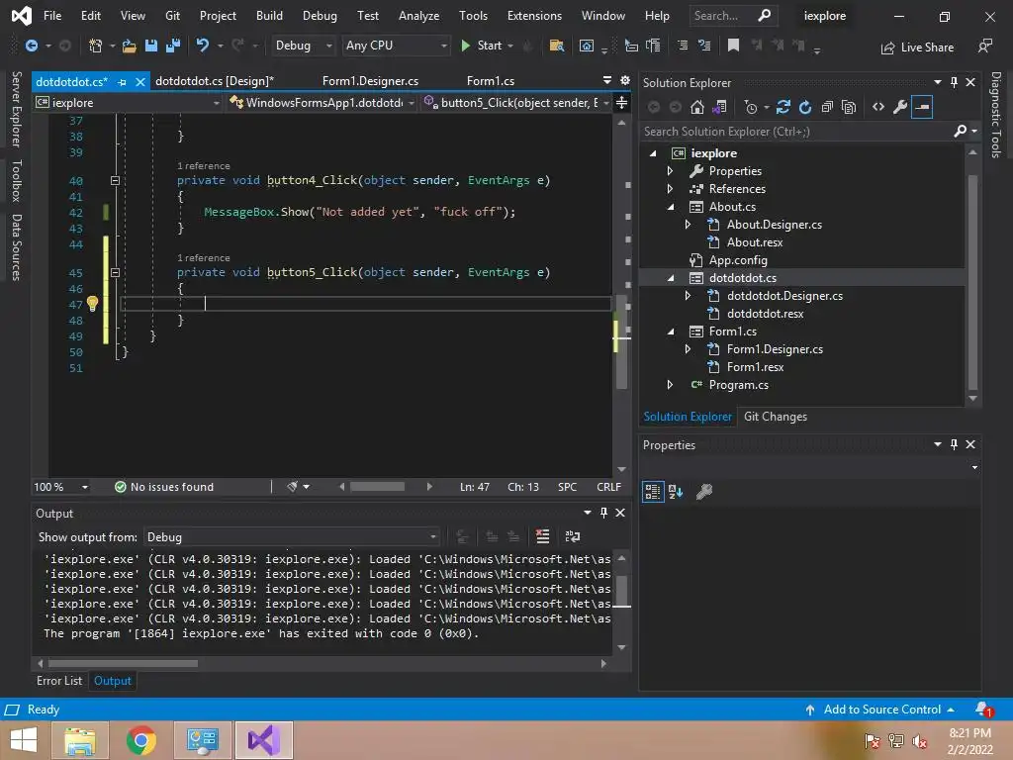Switch to the dotdotdot.cs [Design] tab
This screenshot has height=760, width=1013.
click(215, 81)
